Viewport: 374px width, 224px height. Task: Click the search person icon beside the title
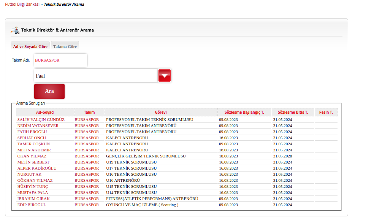[x=15, y=30]
